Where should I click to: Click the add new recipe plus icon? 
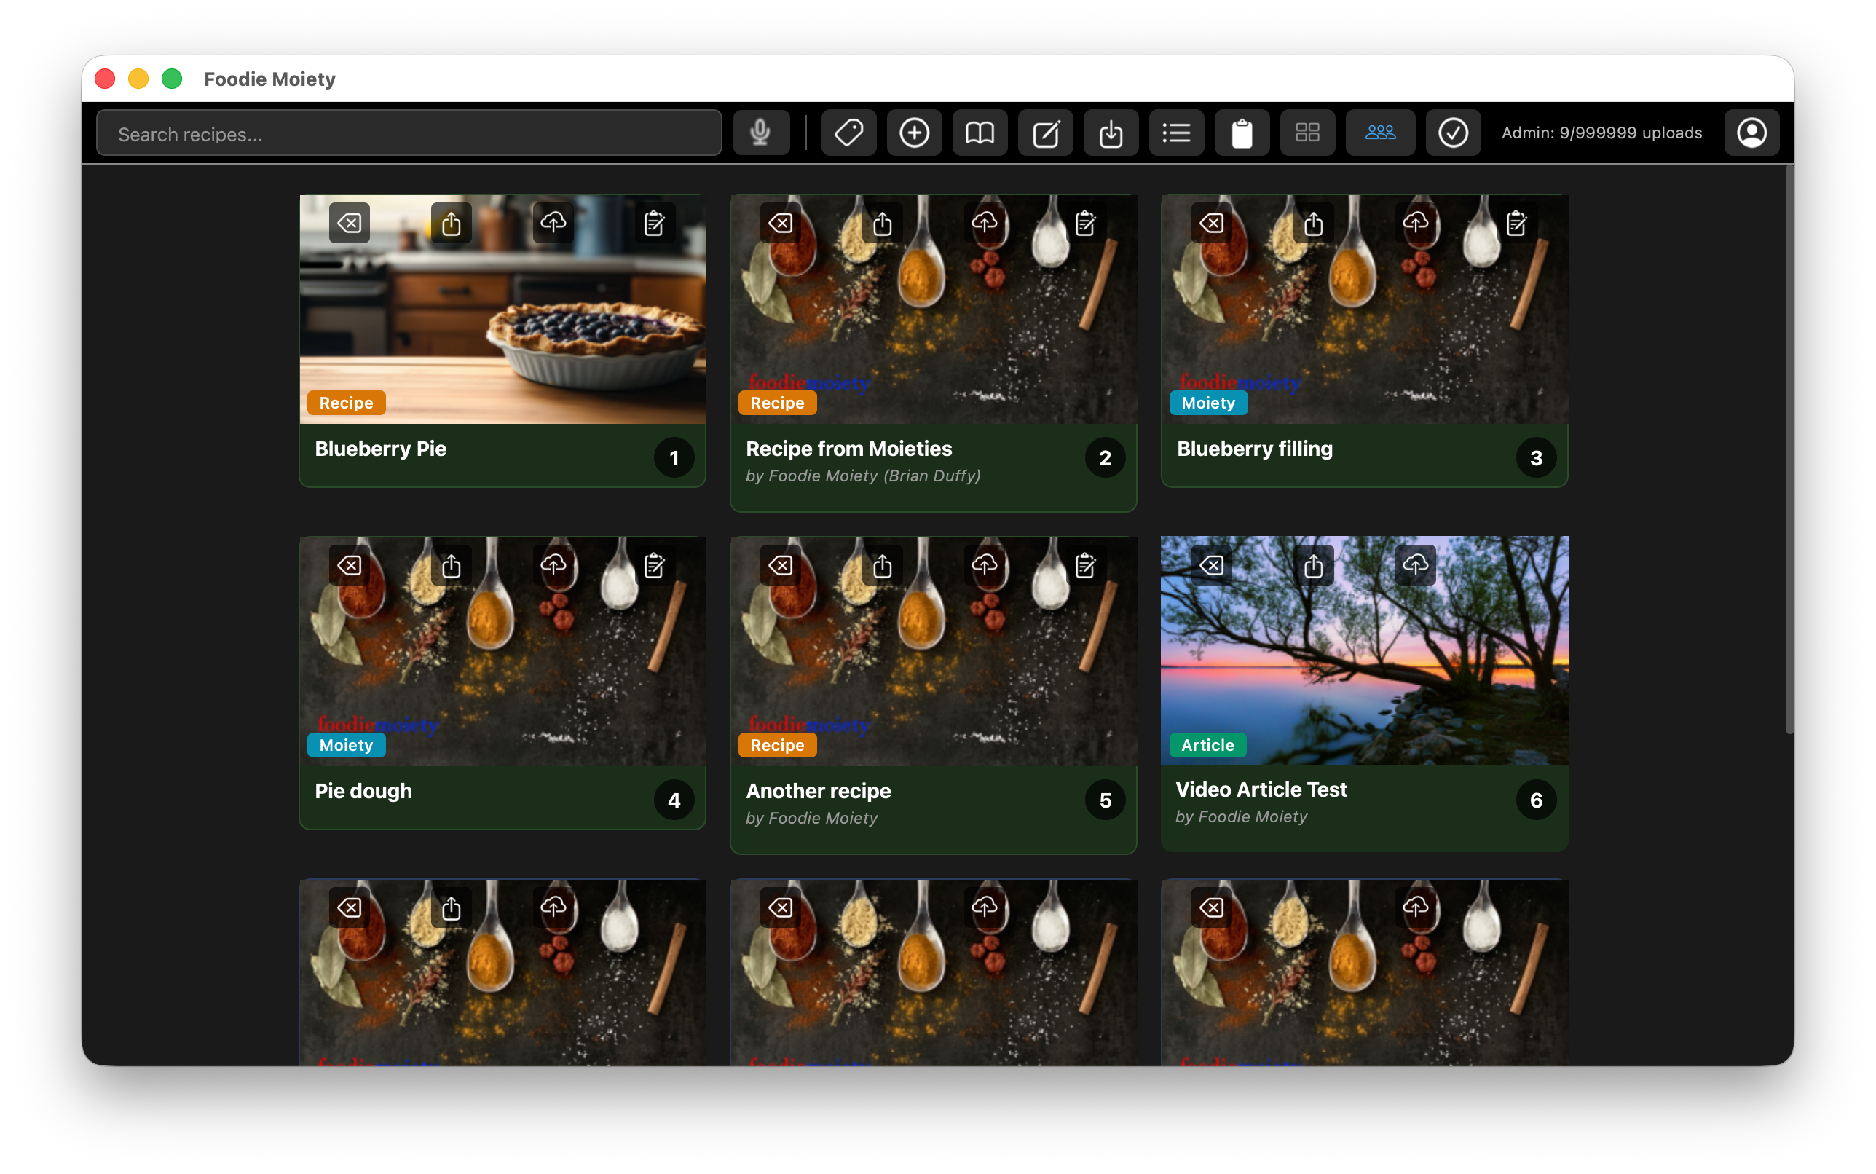(x=914, y=133)
